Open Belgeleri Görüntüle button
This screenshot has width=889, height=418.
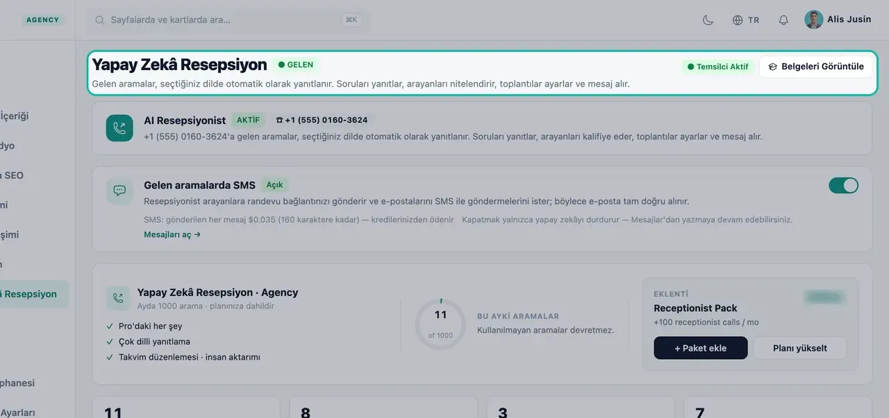coord(816,67)
